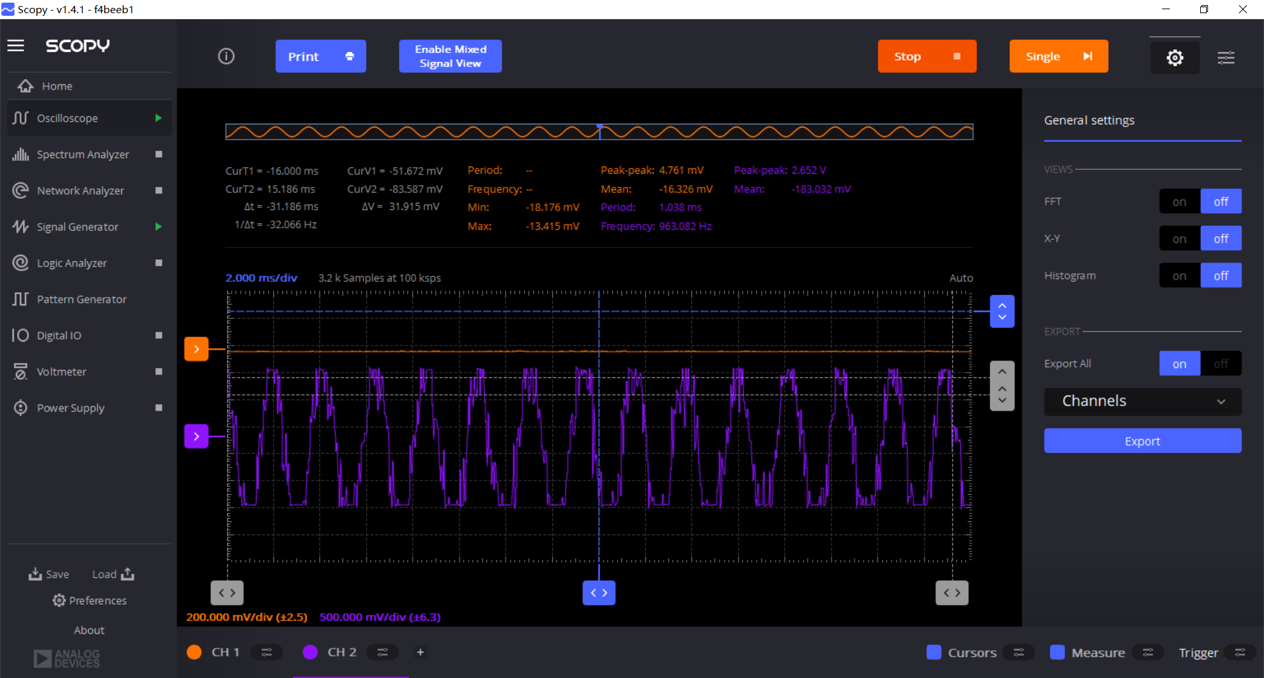Start the Network Analyzer with its square button
The width and height of the screenshot is (1264, 678).
click(159, 190)
